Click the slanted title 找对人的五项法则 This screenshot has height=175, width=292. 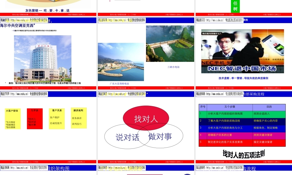[244, 154]
